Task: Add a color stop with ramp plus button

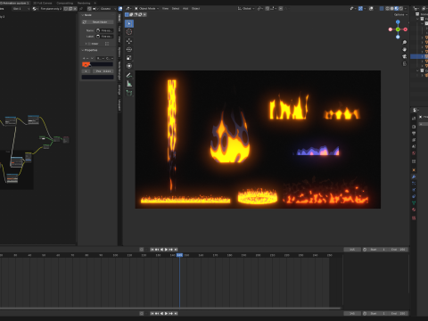Action: [x=84, y=58]
